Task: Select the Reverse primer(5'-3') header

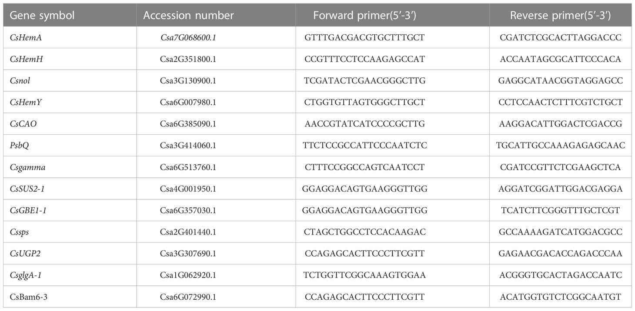Action: pyautogui.click(x=561, y=16)
